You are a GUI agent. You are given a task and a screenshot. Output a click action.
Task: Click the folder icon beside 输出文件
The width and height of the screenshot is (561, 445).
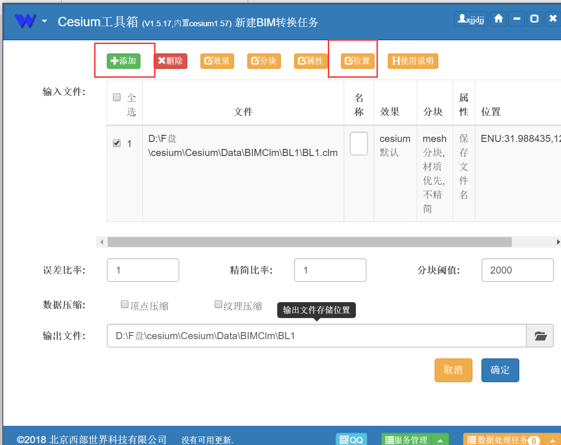pos(540,335)
